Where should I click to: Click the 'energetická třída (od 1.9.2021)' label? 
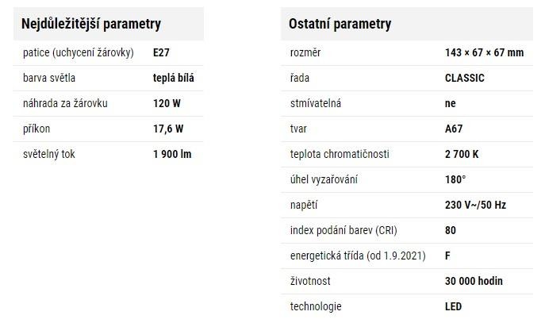tap(358, 256)
